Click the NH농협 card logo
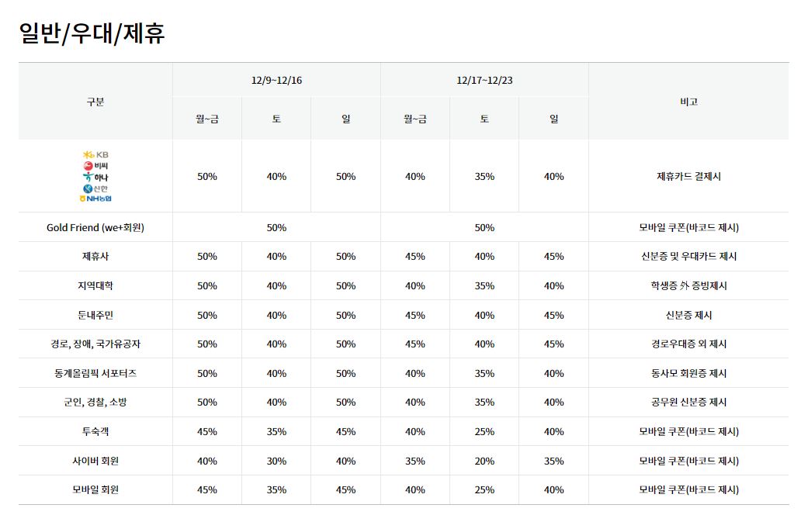 [x=95, y=199]
